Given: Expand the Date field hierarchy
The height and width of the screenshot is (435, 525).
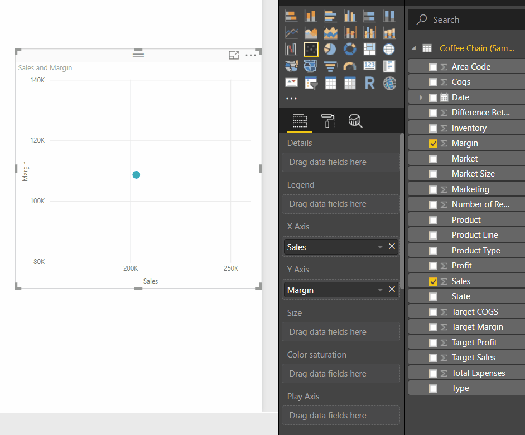Looking at the screenshot, I should click(x=421, y=97).
